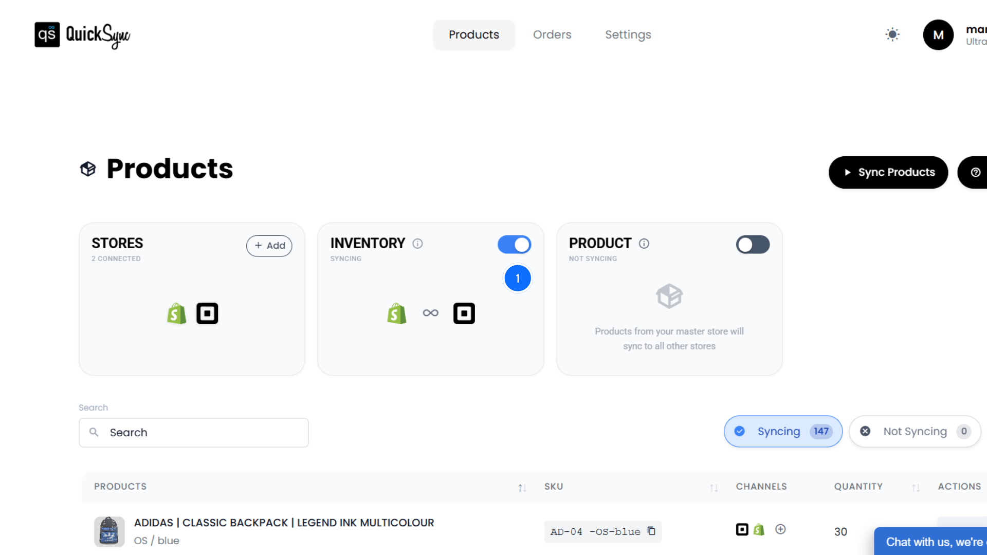The width and height of the screenshot is (987, 555).
Task: Enable the Product syncing toggle
Action: pos(753,245)
